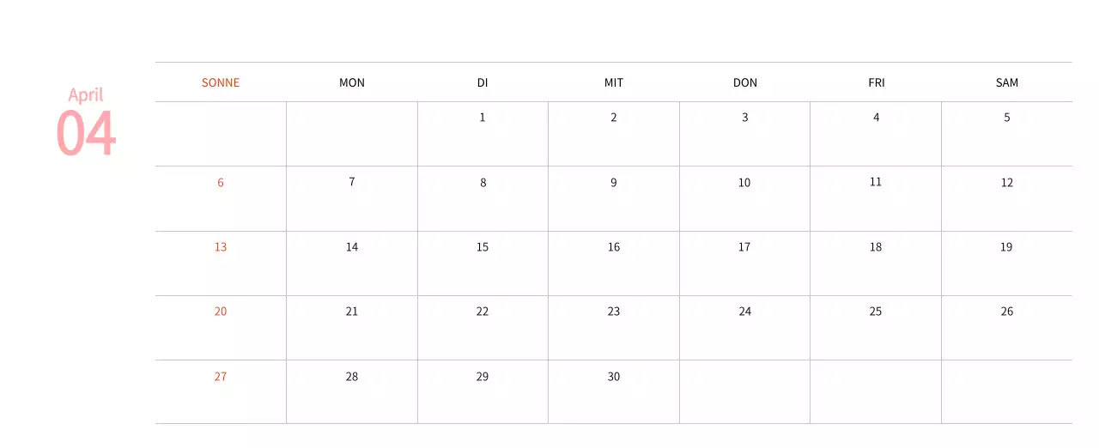Select April 1 in the calendar
The width and height of the screenshot is (1099, 448).
(483, 118)
